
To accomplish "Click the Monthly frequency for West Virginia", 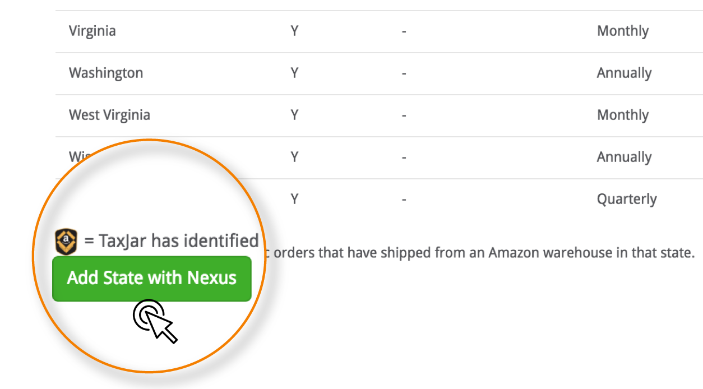I will 623,115.
